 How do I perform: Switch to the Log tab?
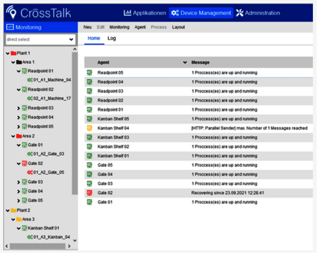click(x=112, y=38)
